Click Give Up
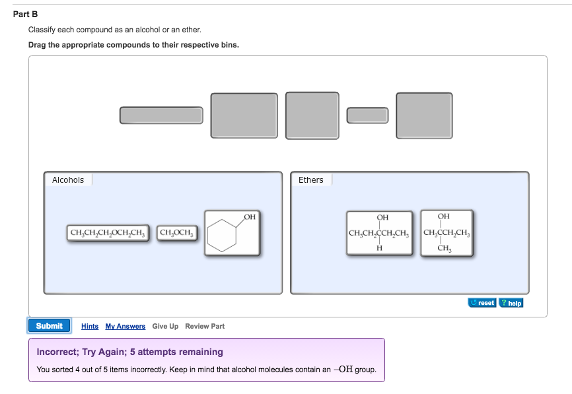 pyautogui.click(x=164, y=326)
